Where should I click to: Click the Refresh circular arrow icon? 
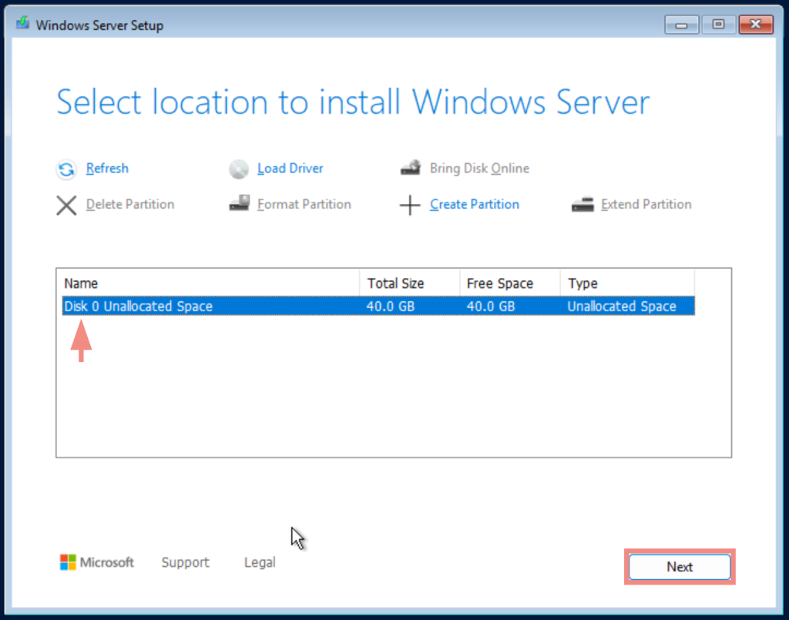tap(66, 169)
